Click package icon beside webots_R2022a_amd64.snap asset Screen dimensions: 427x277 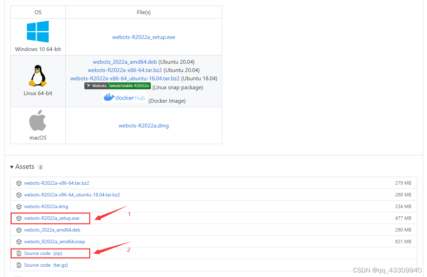point(19,242)
